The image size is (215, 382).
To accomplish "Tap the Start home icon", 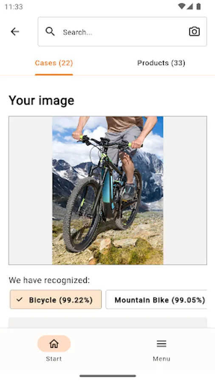I will [x=54, y=343].
